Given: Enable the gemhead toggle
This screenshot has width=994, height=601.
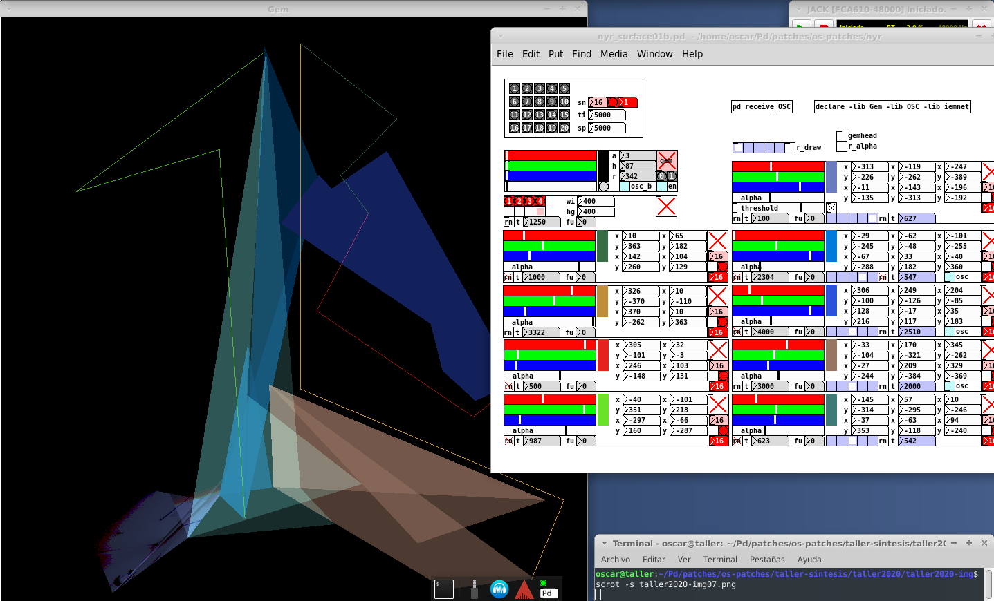Looking at the screenshot, I should pos(842,136).
